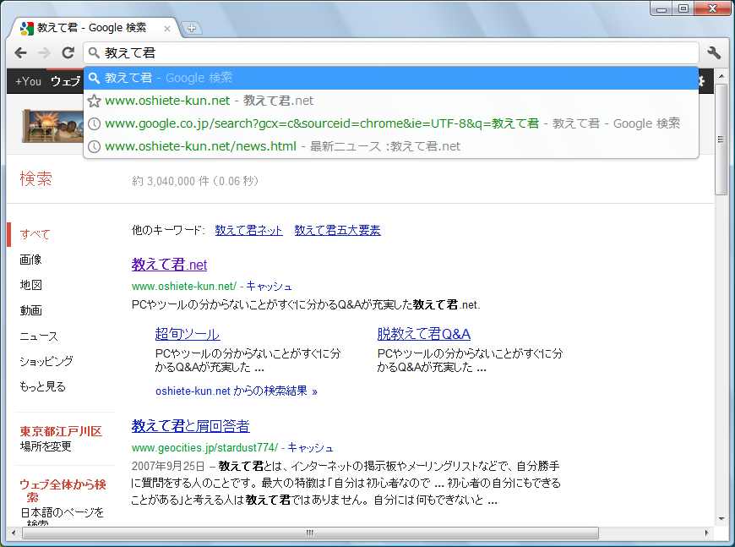Image resolution: width=735 pixels, height=547 pixels.
Task: Select the ニュース search filter
Action: [39, 336]
